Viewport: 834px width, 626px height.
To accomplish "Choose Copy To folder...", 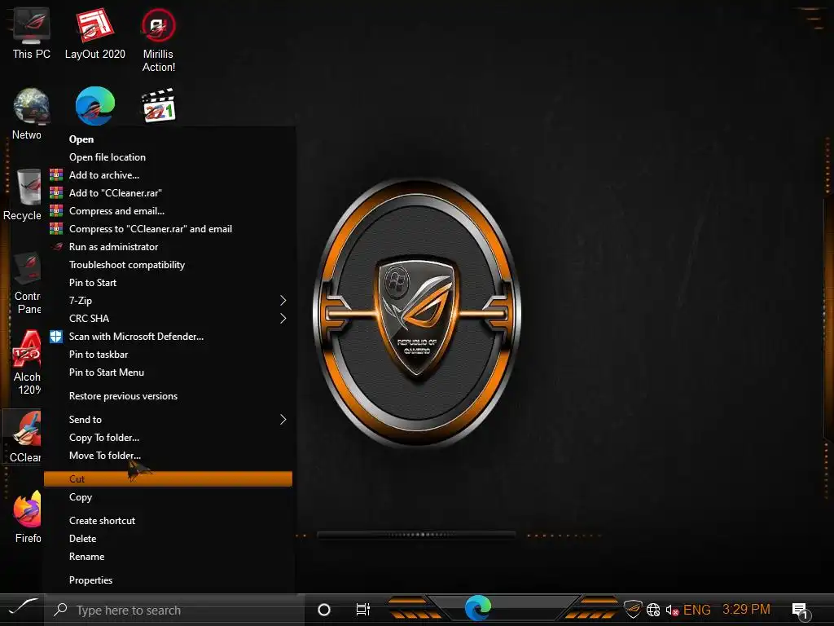I will click(168, 438).
